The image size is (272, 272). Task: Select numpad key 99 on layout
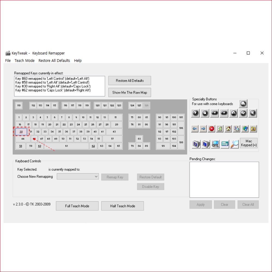coord(163,146)
